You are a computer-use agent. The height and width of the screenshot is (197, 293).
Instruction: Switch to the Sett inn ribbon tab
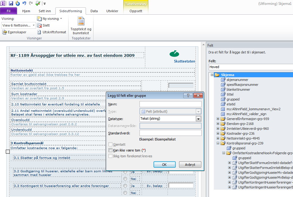[45, 11]
